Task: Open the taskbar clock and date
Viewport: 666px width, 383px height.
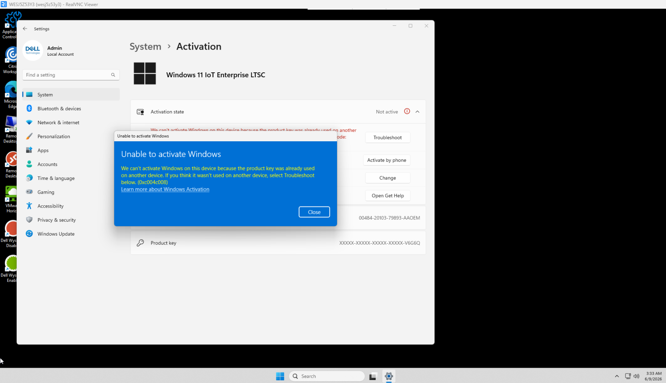Action: (x=653, y=376)
